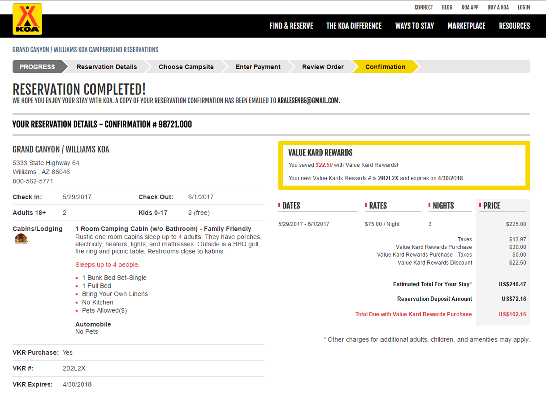Click the VKR Expires 4/30/2018 value at bottom
The width and height of the screenshot is (546, 396).
(x=77, y=384)
